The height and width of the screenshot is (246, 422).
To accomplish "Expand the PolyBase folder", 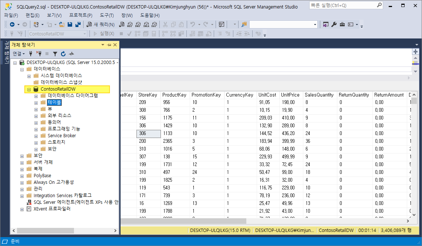I will [x=22, y=176].
